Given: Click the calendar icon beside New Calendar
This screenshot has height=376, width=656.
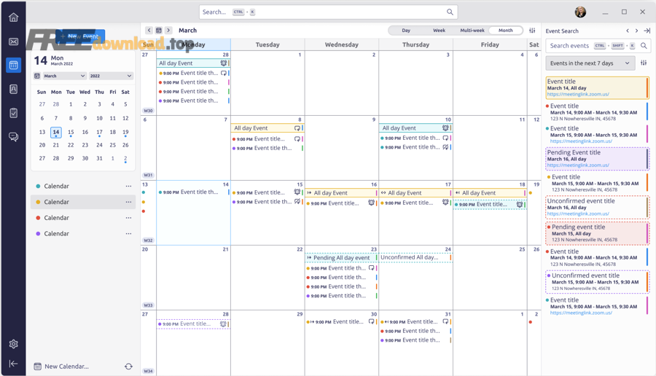Looking at the screenshot, I should click(x=38, y=367).
